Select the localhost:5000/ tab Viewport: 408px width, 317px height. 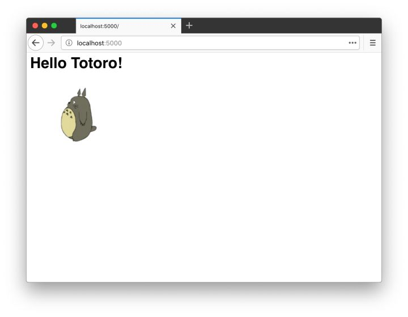(x=129, y=26)
